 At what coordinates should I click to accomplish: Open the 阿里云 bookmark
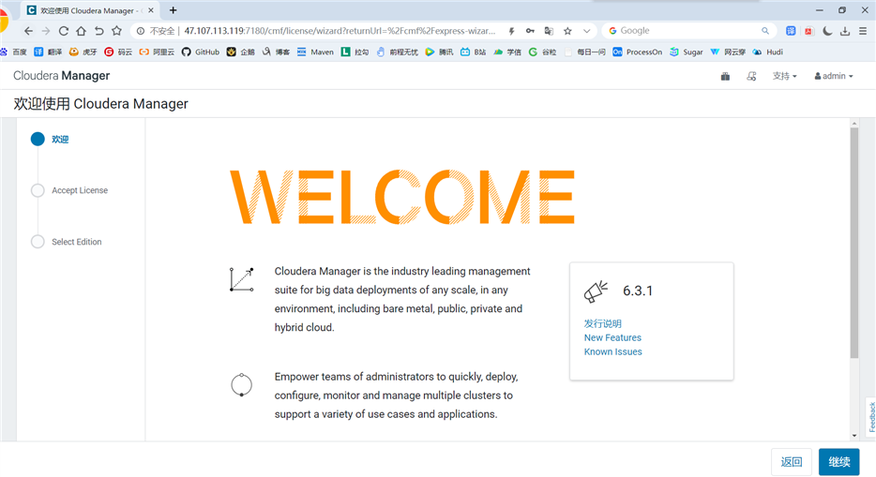157,52
